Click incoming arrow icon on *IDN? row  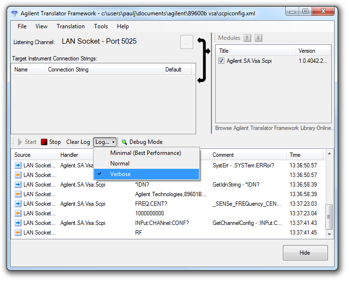point(18,185)
